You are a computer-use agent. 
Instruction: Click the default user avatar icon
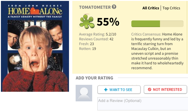click(84, 93)
